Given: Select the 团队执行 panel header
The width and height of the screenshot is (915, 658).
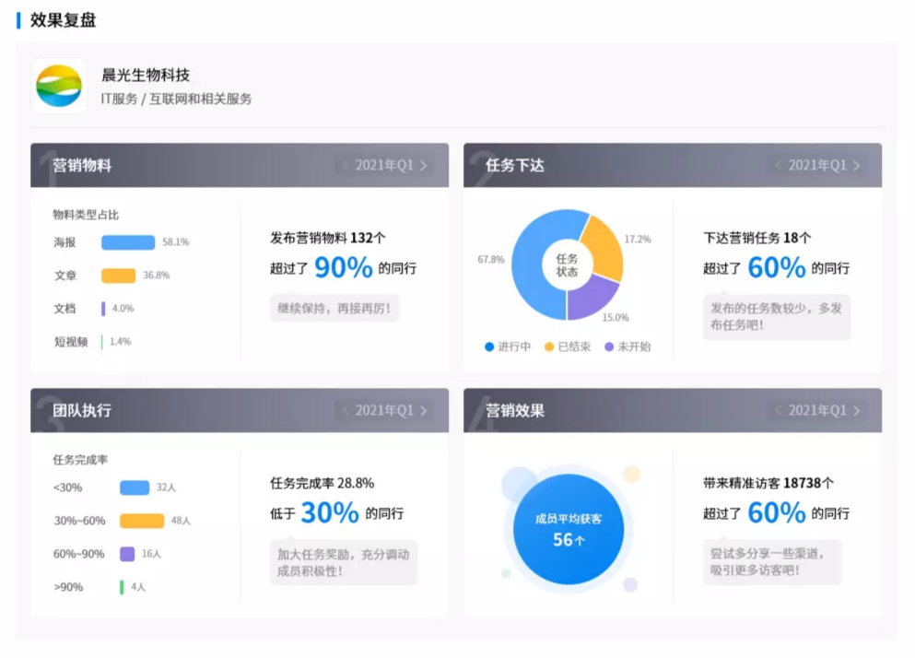Looking at the screenshot, I should [x=82, y=411].
